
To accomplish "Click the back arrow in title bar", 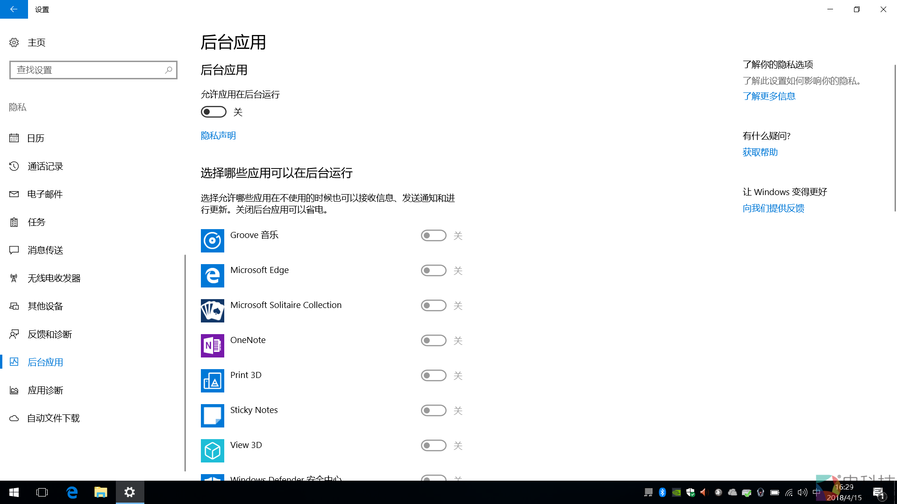I will coord(14,9).
